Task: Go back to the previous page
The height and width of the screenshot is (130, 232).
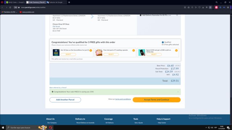Action: coord(3,7)
